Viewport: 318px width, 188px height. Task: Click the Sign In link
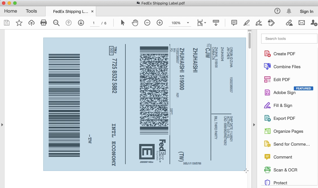(x=306, y=12)
